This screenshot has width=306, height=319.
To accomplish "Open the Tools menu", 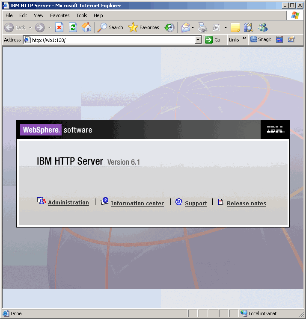I will (81, 15).
